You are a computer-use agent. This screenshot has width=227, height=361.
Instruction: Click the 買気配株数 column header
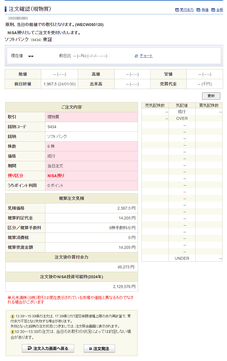[x=209, y=105]
